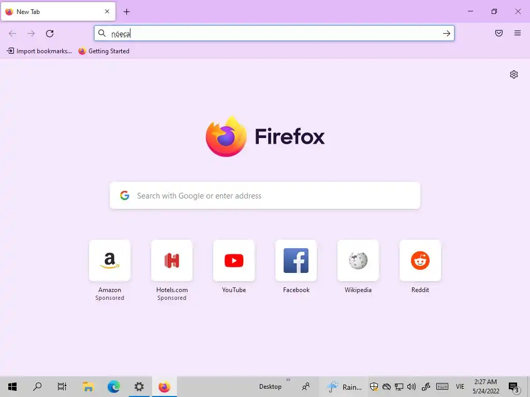Click the Amazon label text
Viewport: 530px width, 397px height.
point(110,289)
